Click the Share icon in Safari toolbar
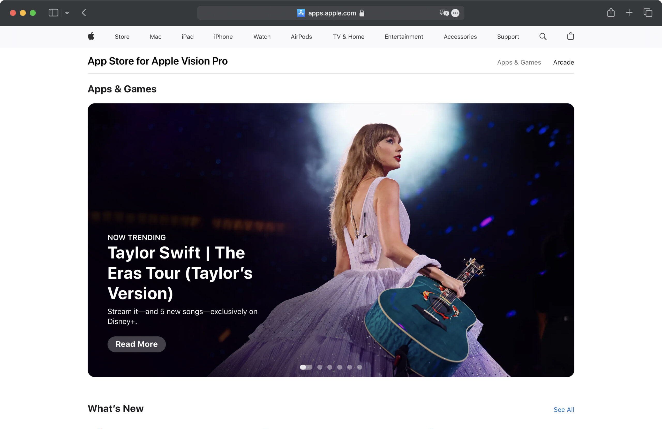The width and height of the screenshot is (662, 429). (611, 12)
